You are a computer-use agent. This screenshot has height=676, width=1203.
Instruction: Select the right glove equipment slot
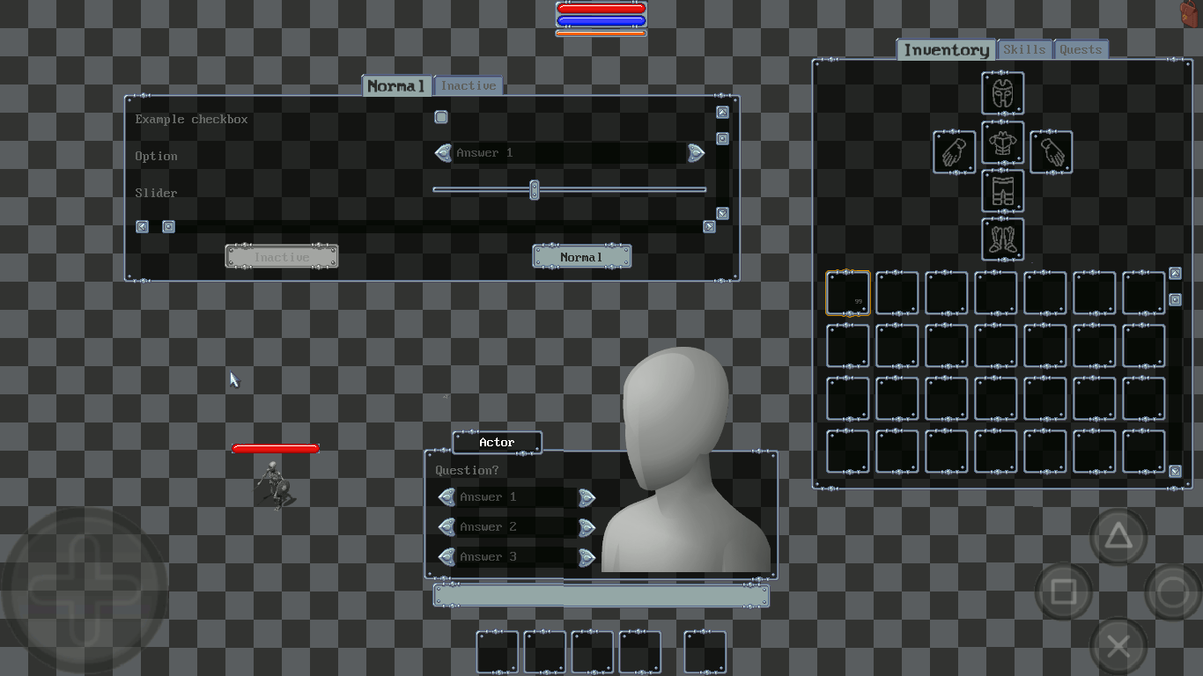(1051, 152)
